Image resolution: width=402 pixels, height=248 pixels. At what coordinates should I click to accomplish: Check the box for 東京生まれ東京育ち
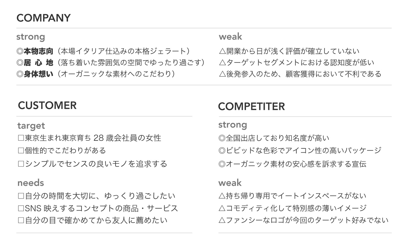[21, 138]
